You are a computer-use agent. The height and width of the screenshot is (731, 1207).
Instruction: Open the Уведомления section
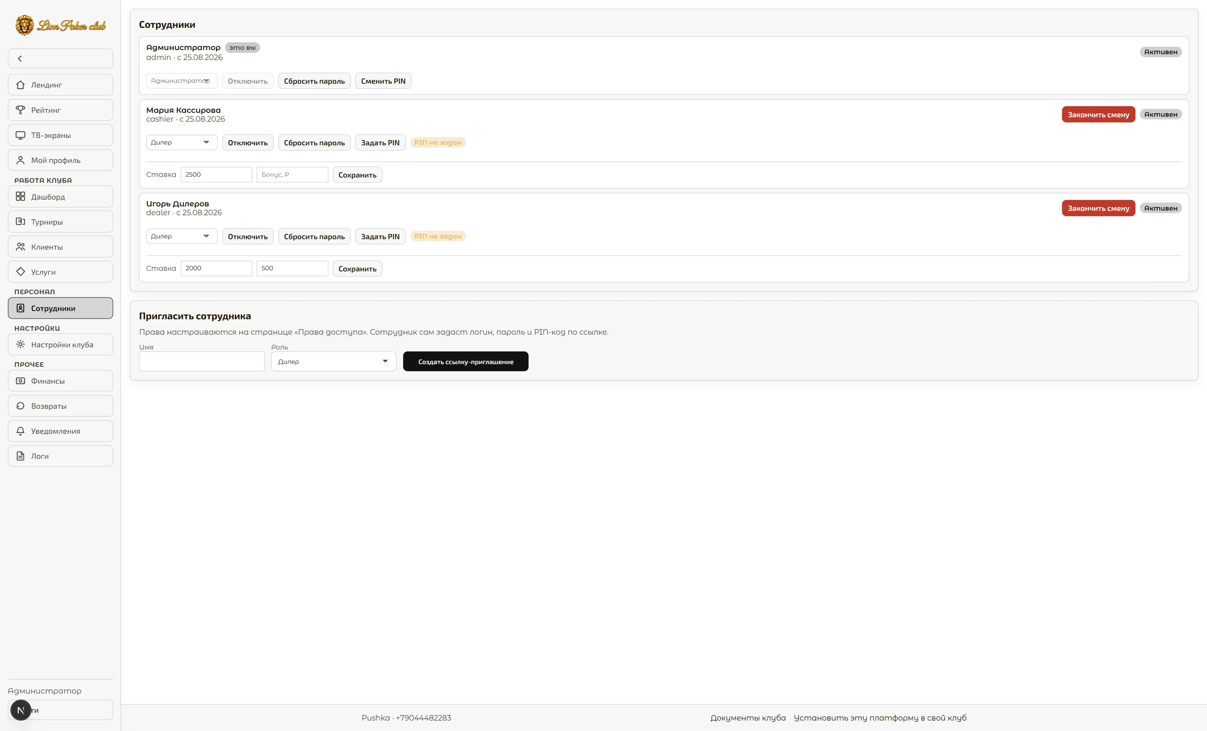pos(60,431)
